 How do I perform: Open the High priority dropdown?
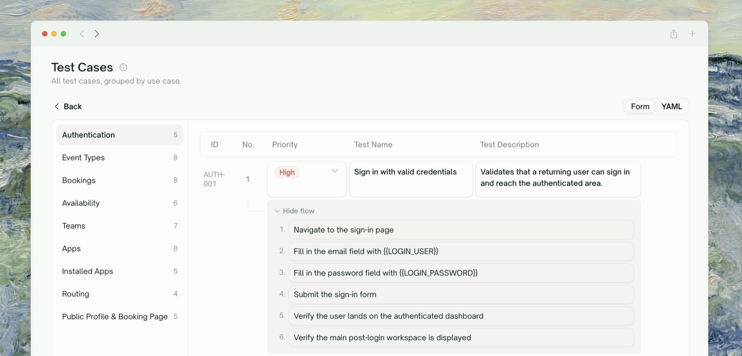[x=307, y=179]
